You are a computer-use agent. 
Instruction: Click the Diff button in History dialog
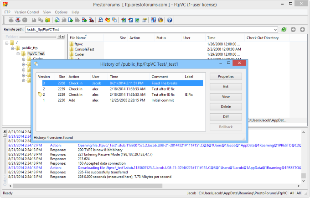pyautogui.click(x=226, y=117)
